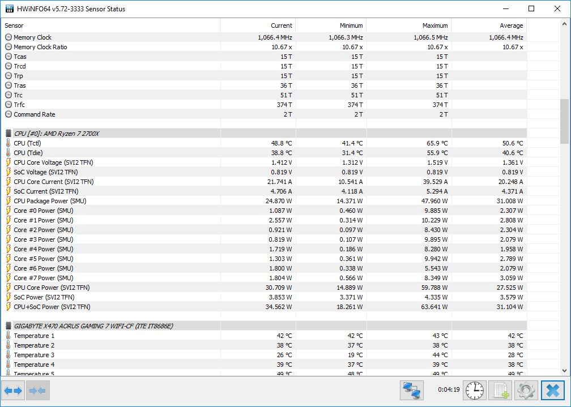Select the Trcd row label
571x407 pixels.
[20, 66]
